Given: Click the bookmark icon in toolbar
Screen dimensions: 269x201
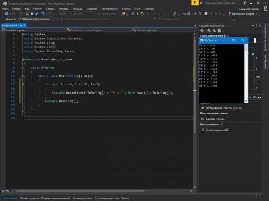Looking at the screenshot, I should [206, 13].
